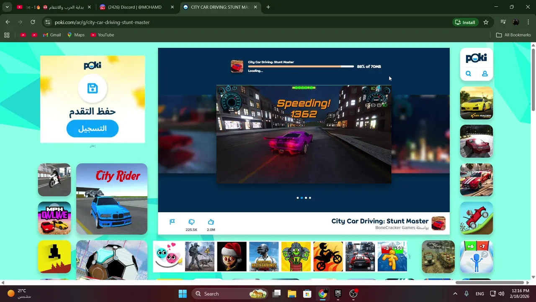The image size is (536, 302).
Task: Open Windows Start menu
Action: click(183, 294)
